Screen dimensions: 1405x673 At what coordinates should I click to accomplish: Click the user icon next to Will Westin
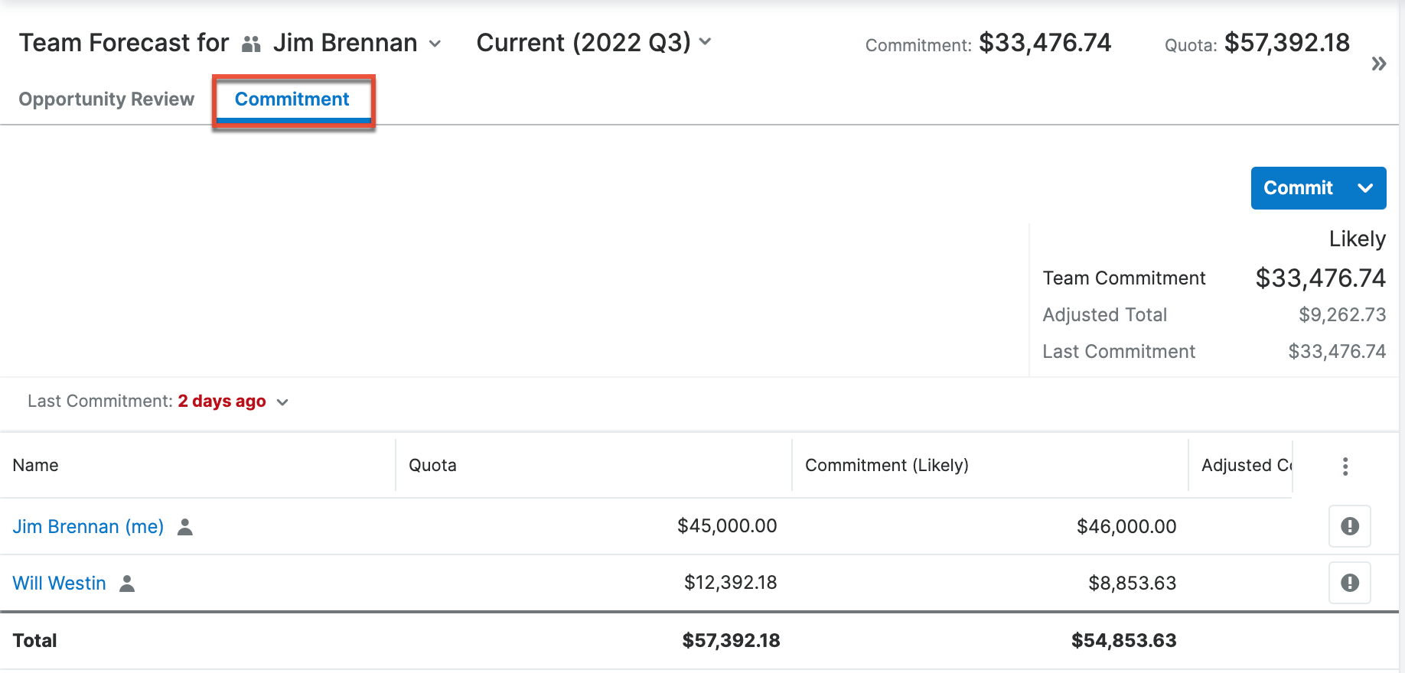[127, 584]
